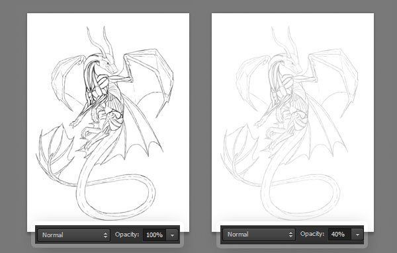Click the Opacity label beside the 40% field
The height and width of the screenshot is (253, 397).
click(312, 234)
